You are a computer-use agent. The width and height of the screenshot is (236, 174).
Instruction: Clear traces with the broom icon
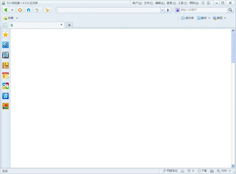(x=48, y=10)
